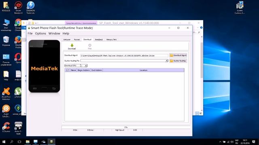Open the user folder icon at top-left desktop

tap(6, 6)
